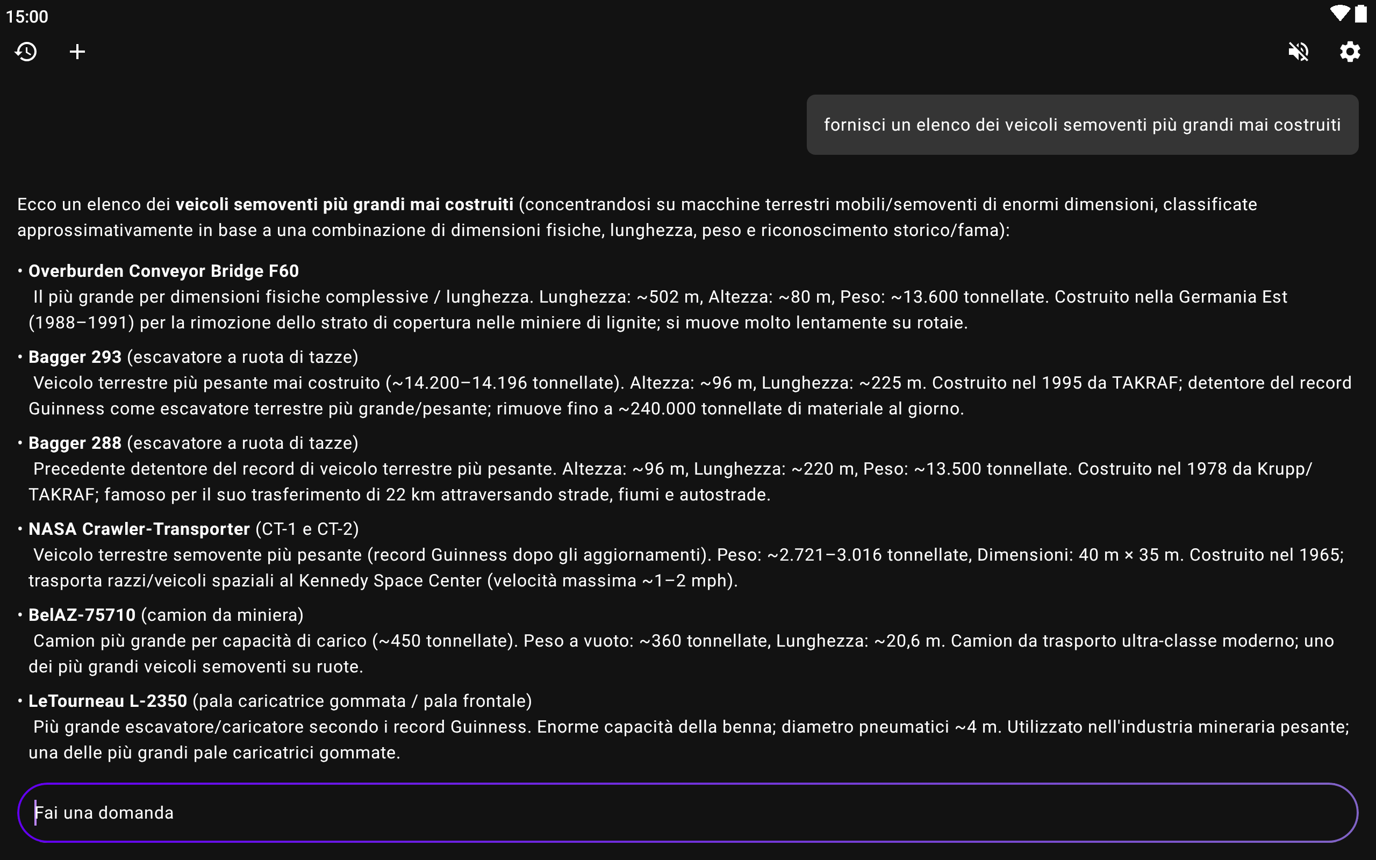1376x860 pixels.
Task: Click the LeTourneau L-2350 description paragraph
Action: coord(688,740)
